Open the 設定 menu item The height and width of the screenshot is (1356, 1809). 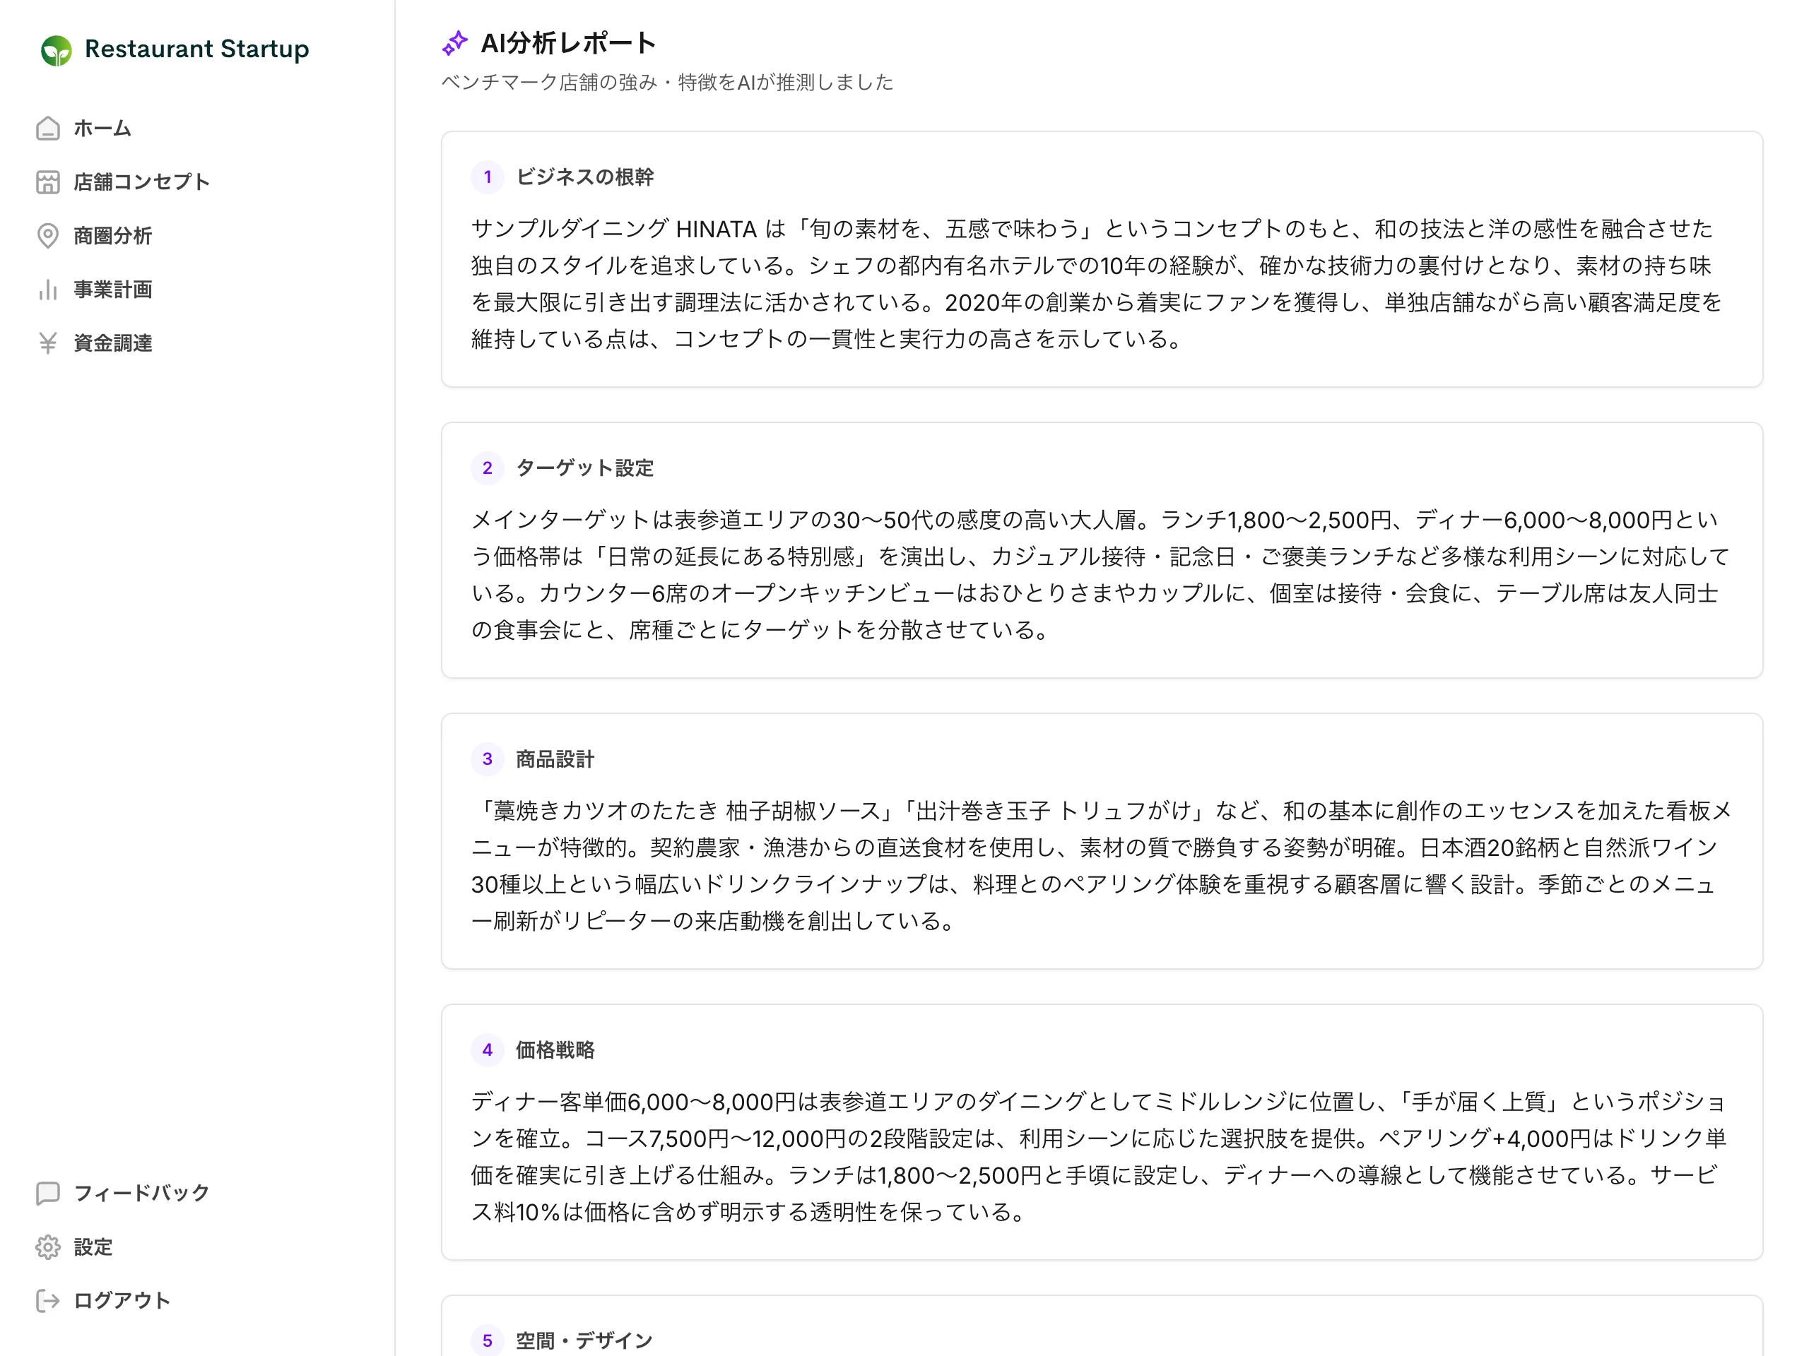click(93, 1247)
